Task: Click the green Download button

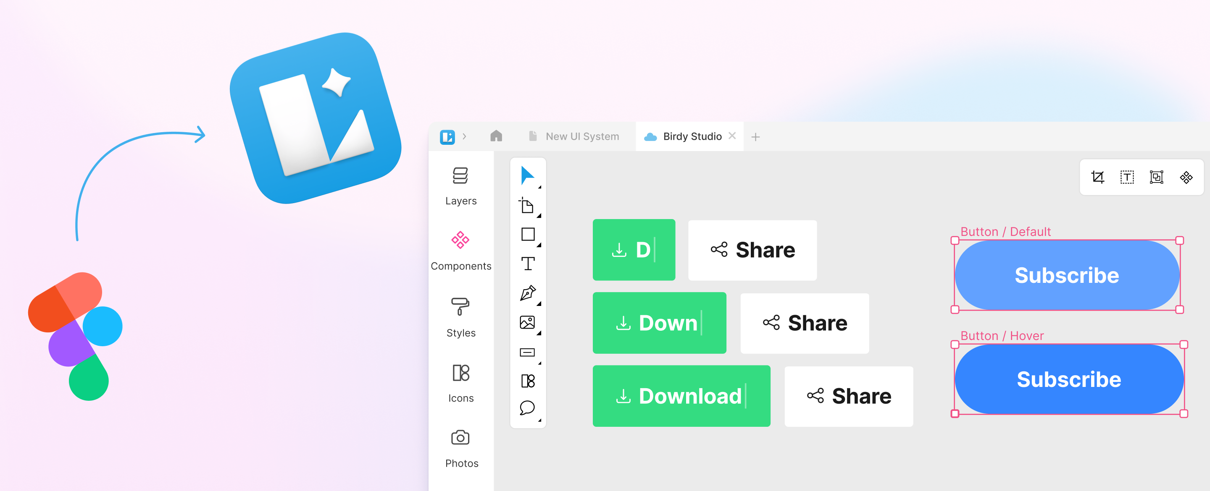Action: tap(681, 396)
